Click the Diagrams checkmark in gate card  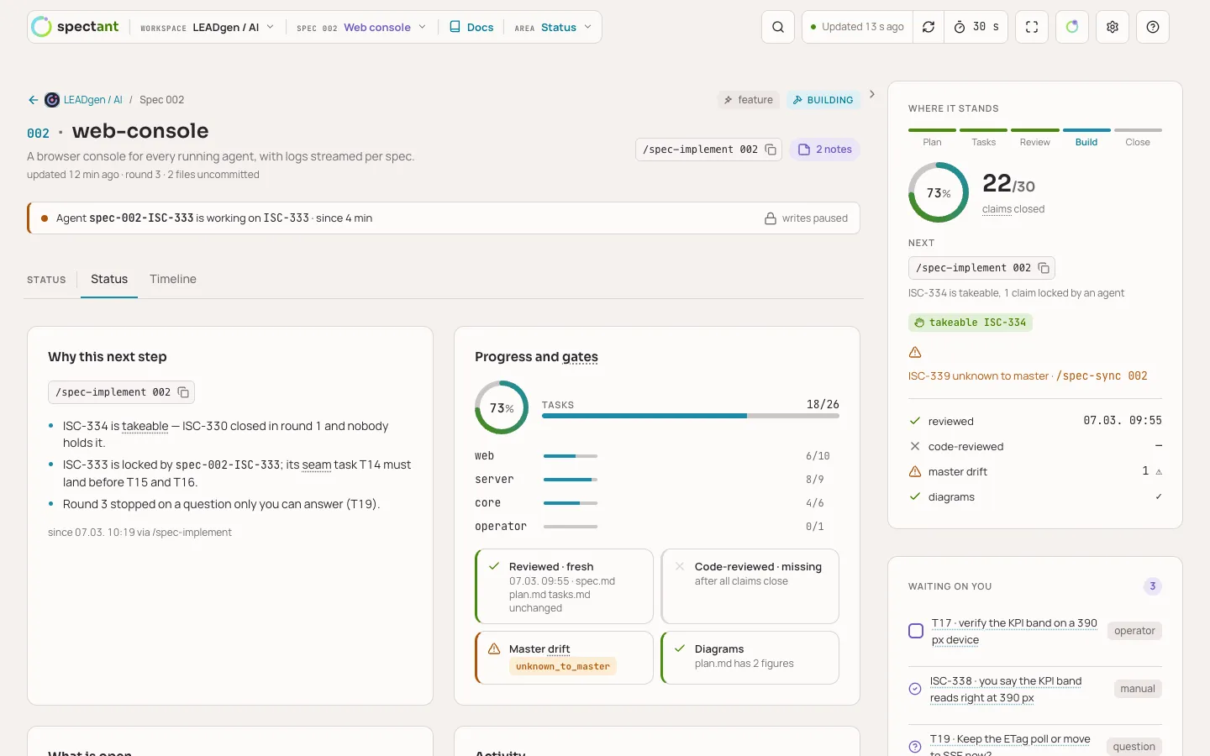coord(680,649)
